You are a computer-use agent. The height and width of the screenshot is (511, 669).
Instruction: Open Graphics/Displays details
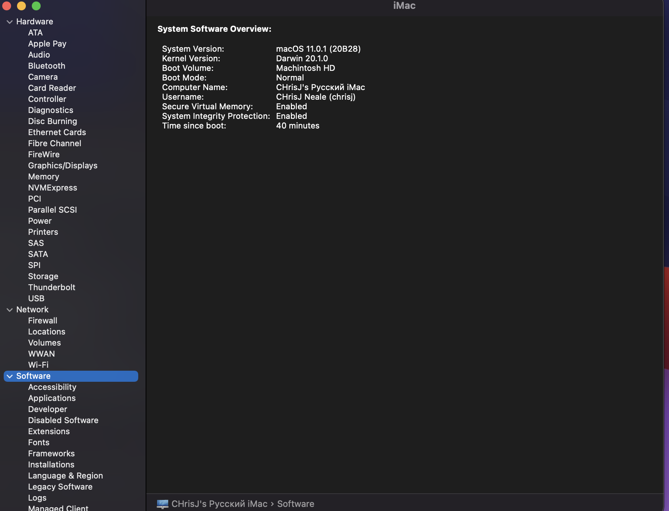tap(63, 166)
